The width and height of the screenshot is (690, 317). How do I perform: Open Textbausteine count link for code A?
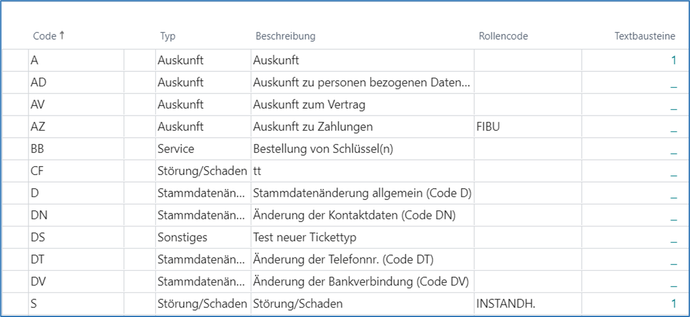674,61
